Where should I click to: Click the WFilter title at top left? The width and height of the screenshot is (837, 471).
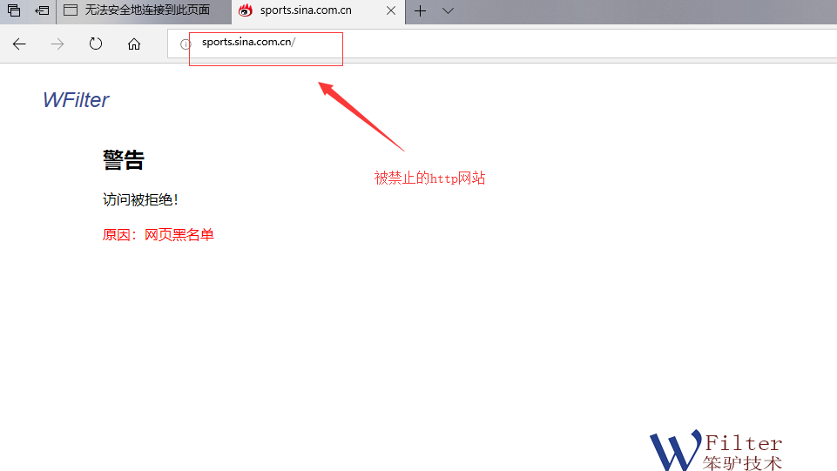coord(76,100)
